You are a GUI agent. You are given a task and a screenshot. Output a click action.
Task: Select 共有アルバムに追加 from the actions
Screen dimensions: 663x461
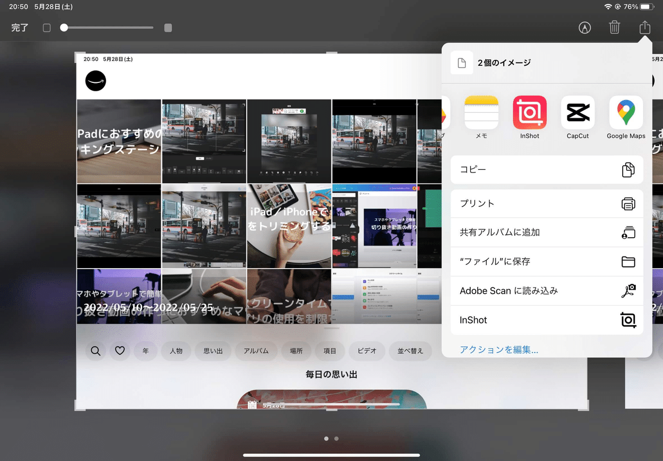click(546, 232)
